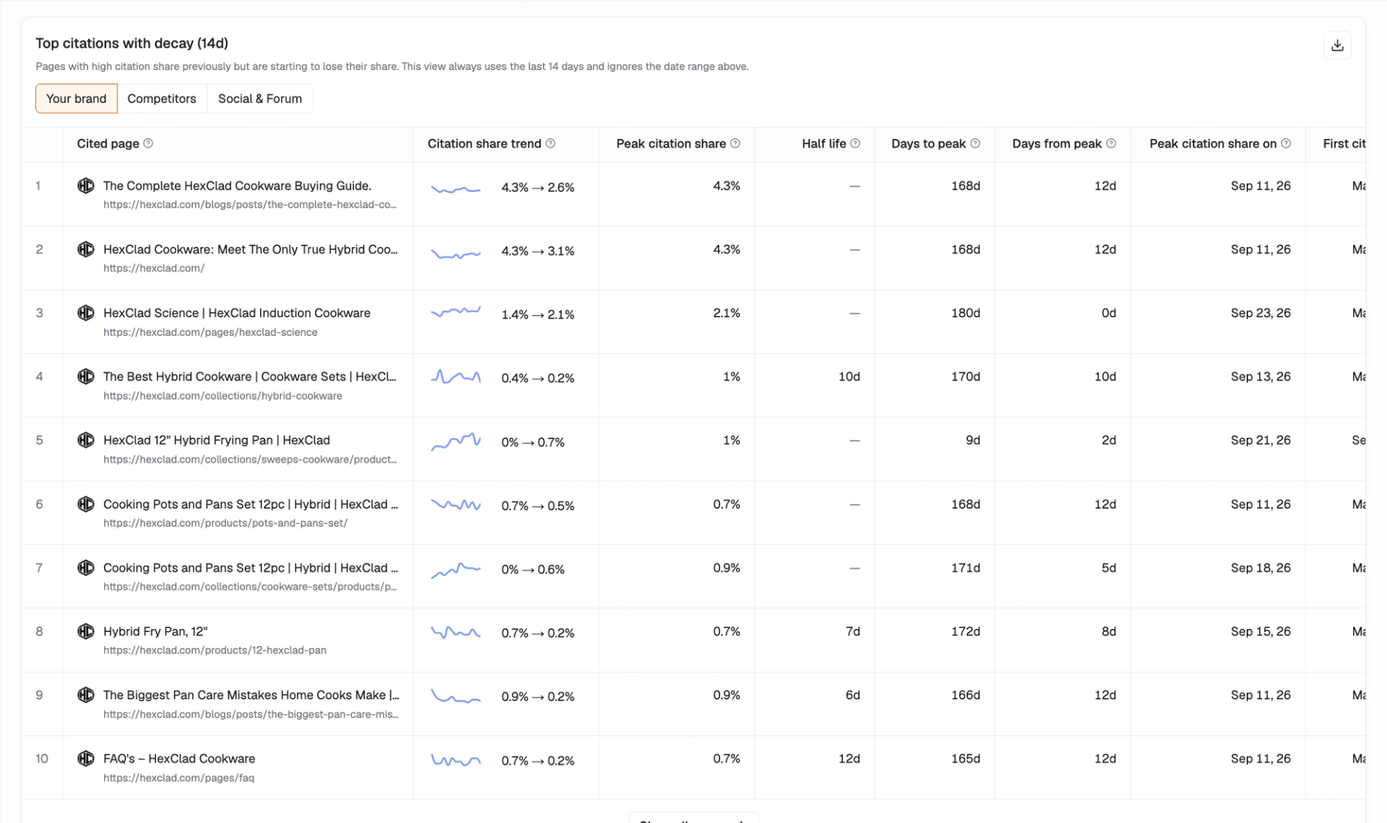Click days to peak value 9d
This screenshot has width=1387, height=823.
(973, 440)
